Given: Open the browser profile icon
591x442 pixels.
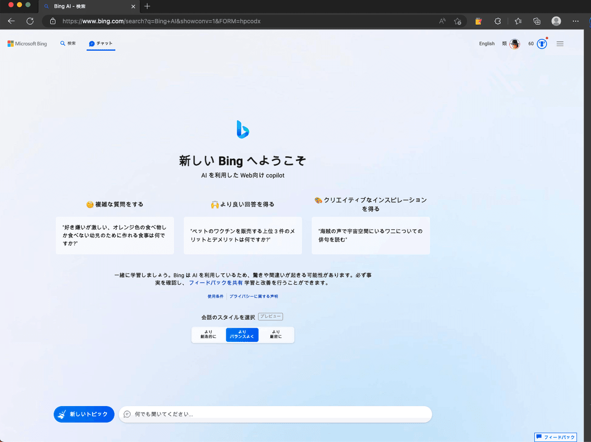Looking at the screenshot, I should tap(557, 21).
